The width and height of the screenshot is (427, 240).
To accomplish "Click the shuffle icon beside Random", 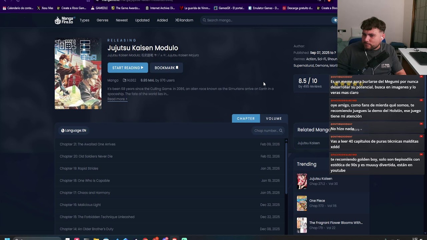I will pyautogui.click(x=177, y=20).
